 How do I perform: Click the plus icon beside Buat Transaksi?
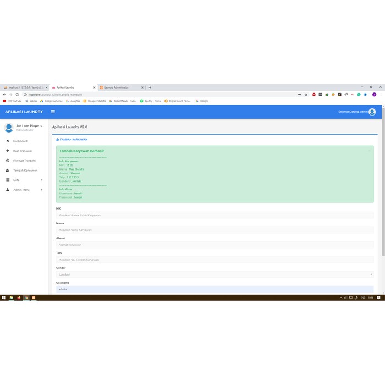tap(8, 151)
